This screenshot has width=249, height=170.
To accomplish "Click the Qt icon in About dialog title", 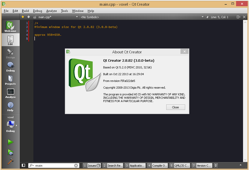I will pos(68,52).
